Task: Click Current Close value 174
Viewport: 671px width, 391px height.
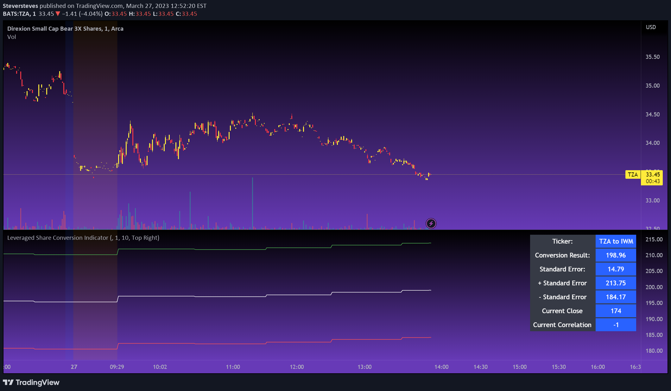Action: tap(616, 311)
